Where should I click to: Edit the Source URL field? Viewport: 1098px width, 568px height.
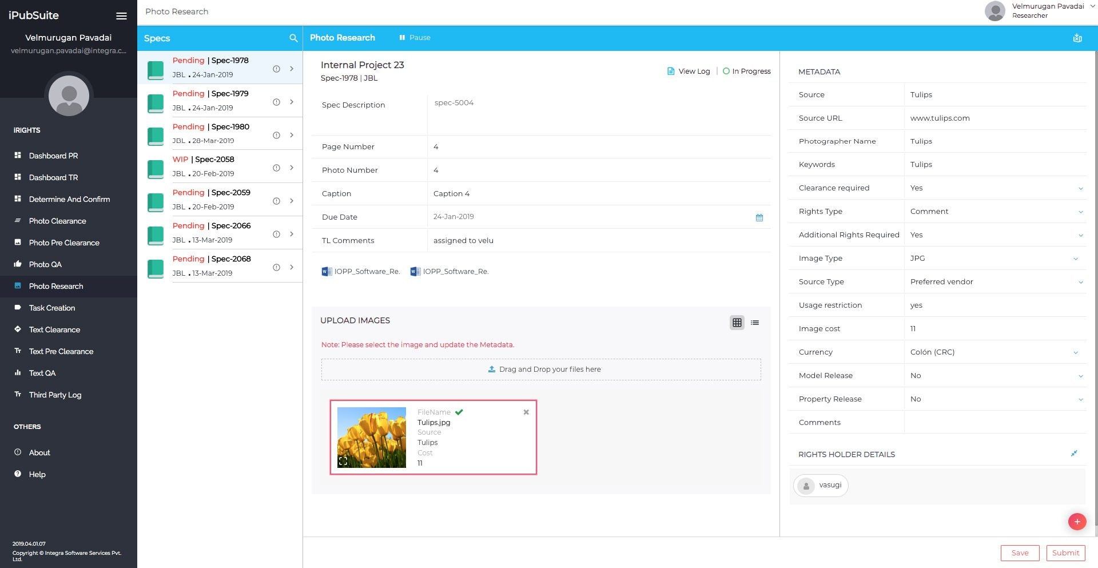click(x=995, y=118)
